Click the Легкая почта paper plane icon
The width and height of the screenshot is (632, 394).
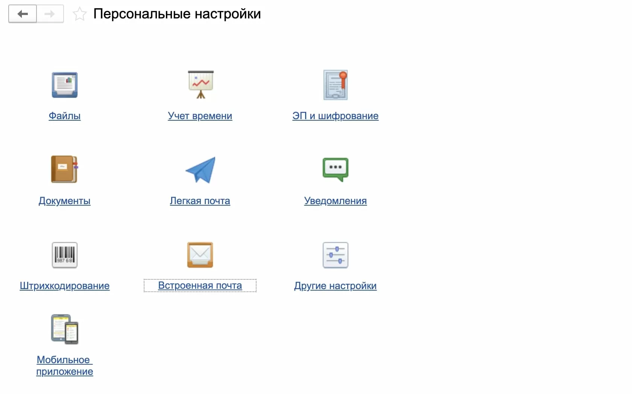201,170
